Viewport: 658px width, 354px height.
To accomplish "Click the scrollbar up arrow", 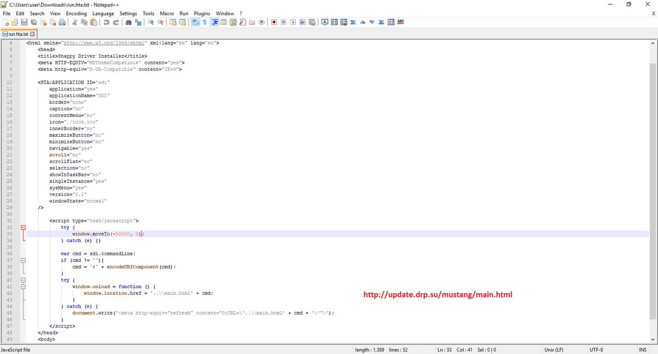I will [653, 43].
